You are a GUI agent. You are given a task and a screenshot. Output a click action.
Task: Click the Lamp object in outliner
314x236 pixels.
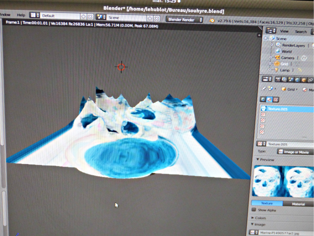(284, 70)
